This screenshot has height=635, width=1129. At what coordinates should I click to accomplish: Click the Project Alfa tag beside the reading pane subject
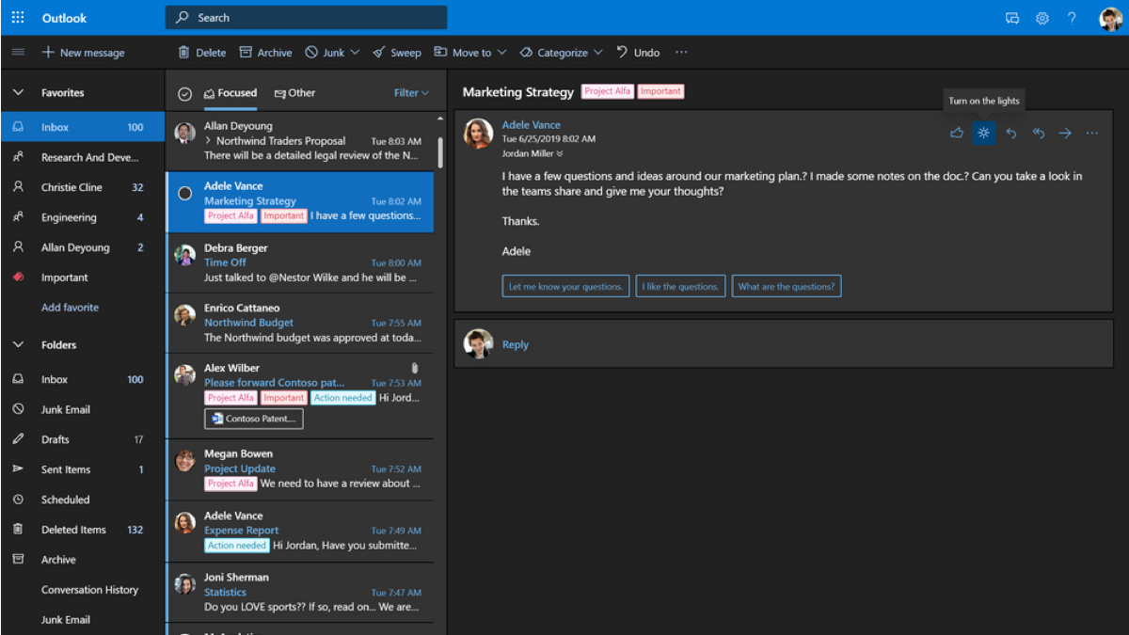pos(608,91)
